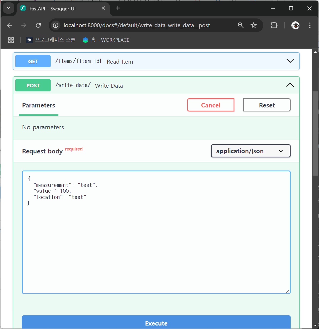
Task: View site information icon in address bar
Action: tap(55, 25)
